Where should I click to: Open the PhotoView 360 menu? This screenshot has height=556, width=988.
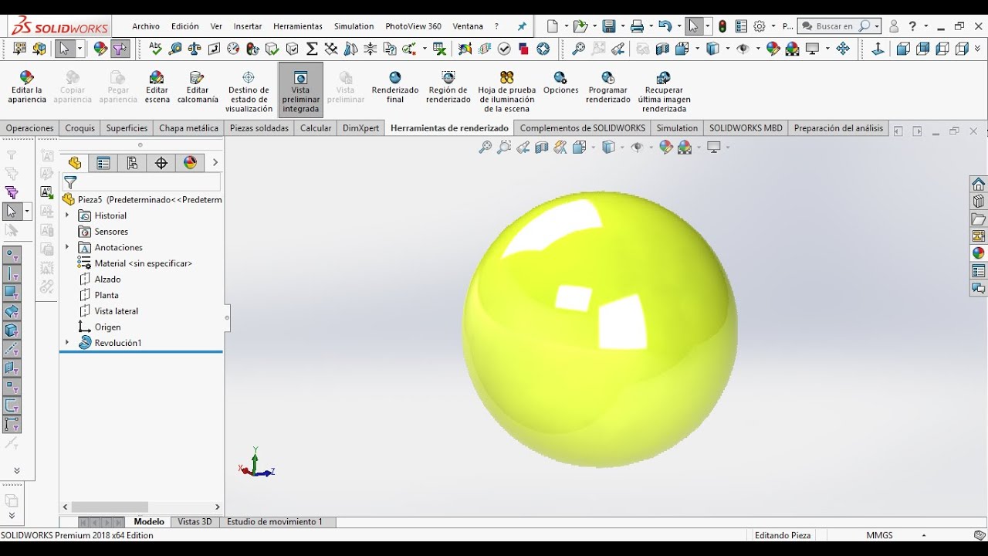click(413, 26)
